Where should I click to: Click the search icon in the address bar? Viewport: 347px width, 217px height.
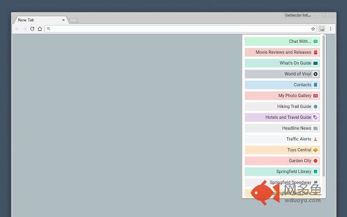click(x=48, y=29)
